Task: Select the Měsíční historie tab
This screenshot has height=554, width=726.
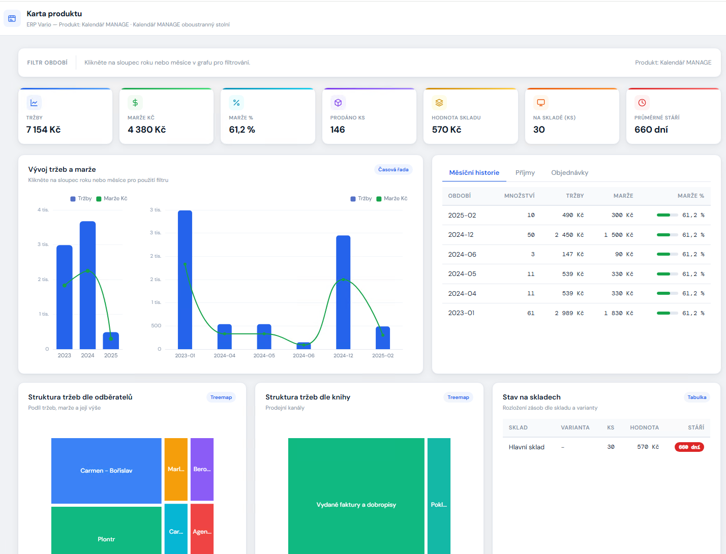Action: coord(474,173)
